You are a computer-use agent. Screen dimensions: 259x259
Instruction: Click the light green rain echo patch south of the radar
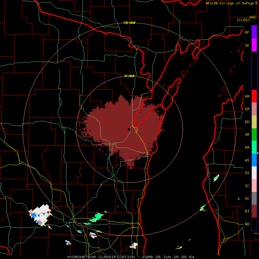pos(96,217)
